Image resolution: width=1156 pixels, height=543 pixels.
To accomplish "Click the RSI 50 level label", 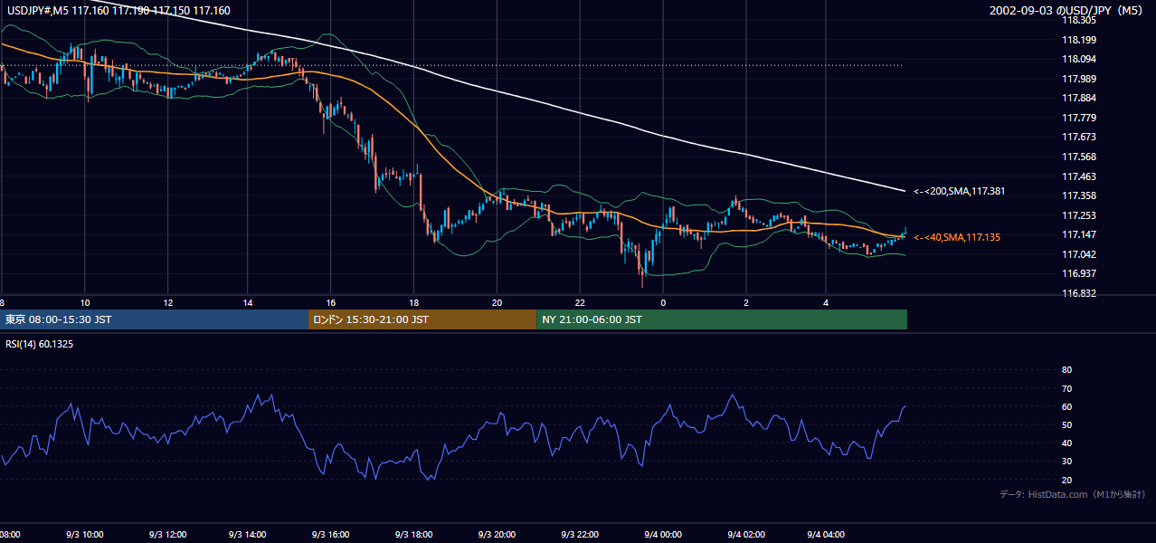I will 1067,424.
